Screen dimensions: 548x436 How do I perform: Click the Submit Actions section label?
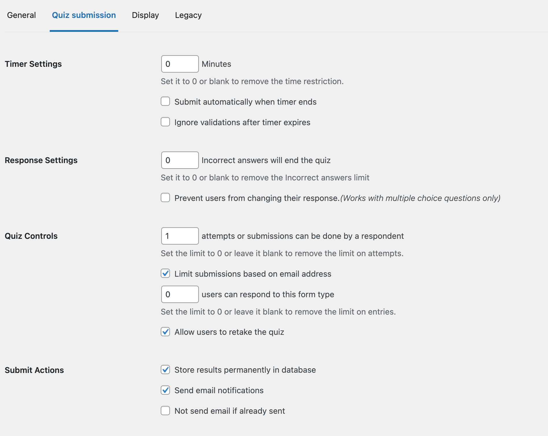coord(34,370)
